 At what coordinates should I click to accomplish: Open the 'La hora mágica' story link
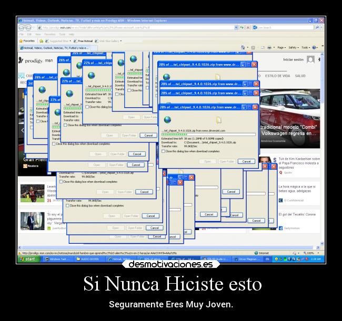tap(297, 189)
